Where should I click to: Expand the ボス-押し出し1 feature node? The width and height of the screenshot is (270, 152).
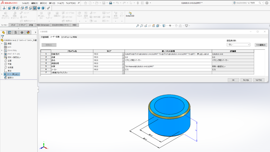pyautogui.click(x=2, y=74)
